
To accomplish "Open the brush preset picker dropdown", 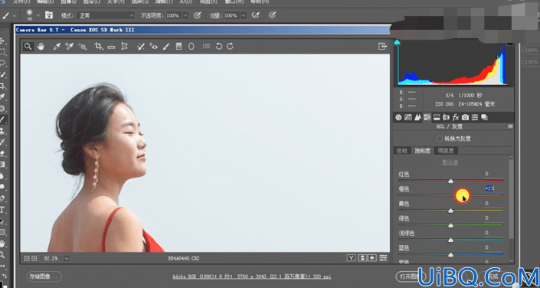I will tap(38, 15).
